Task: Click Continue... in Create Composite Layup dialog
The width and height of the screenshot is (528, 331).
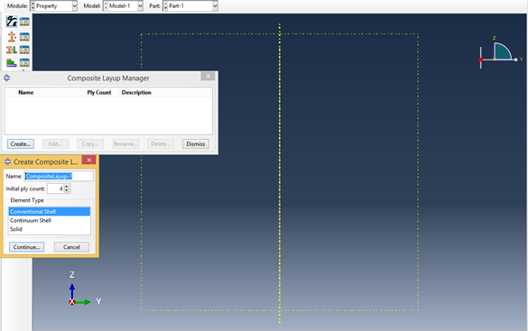Action: 26,247
